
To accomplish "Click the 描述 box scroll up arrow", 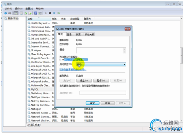I will [x=124, y=49].
